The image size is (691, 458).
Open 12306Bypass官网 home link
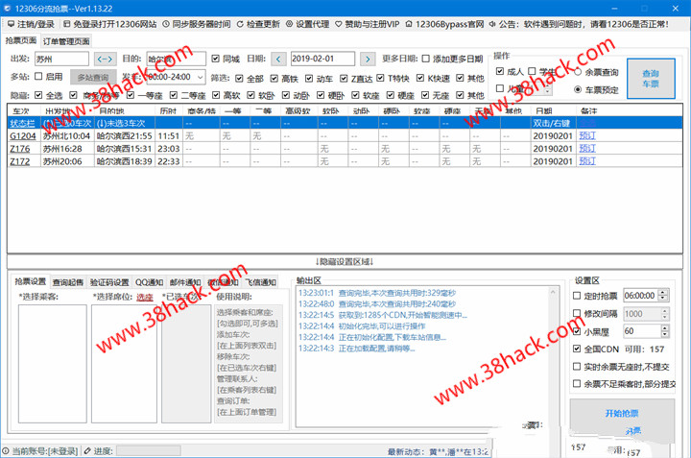444,24
